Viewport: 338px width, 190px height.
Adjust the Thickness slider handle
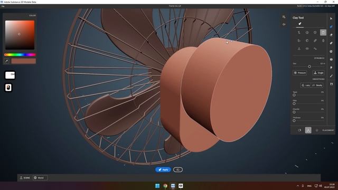pyautogui.click(x=294, y=121)
